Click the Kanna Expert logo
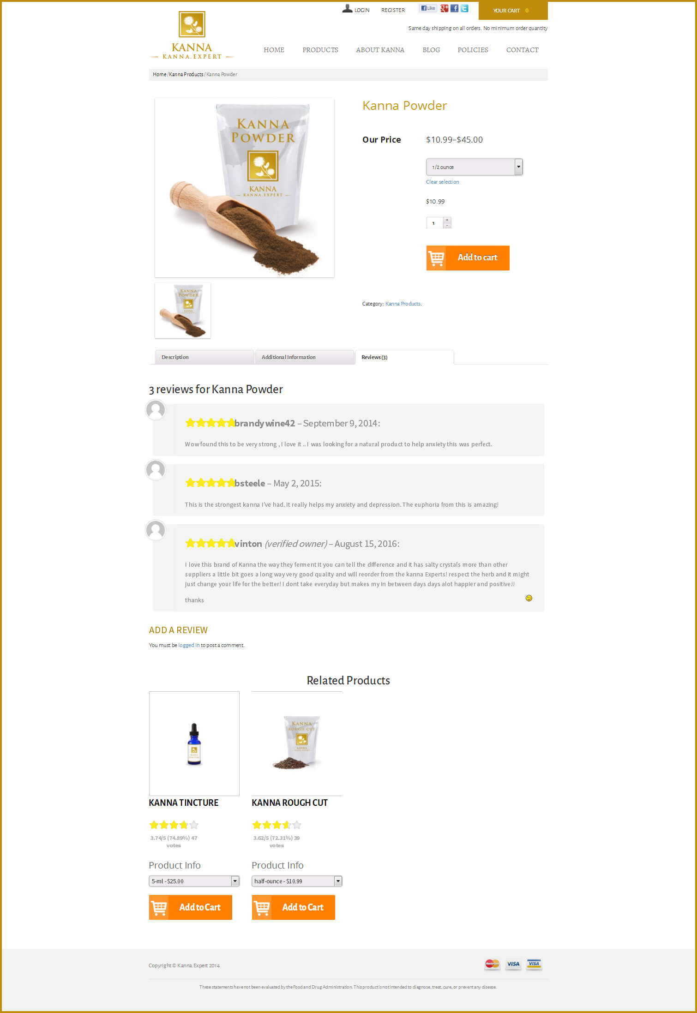697x1013 pixels. tap(192, 36)
